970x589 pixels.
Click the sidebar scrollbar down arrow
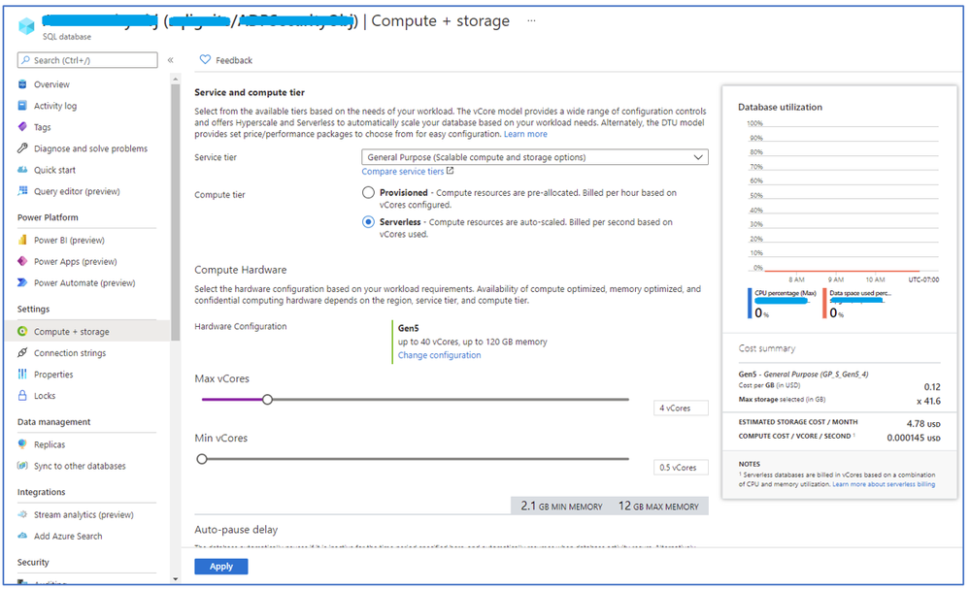click(176, 579)
